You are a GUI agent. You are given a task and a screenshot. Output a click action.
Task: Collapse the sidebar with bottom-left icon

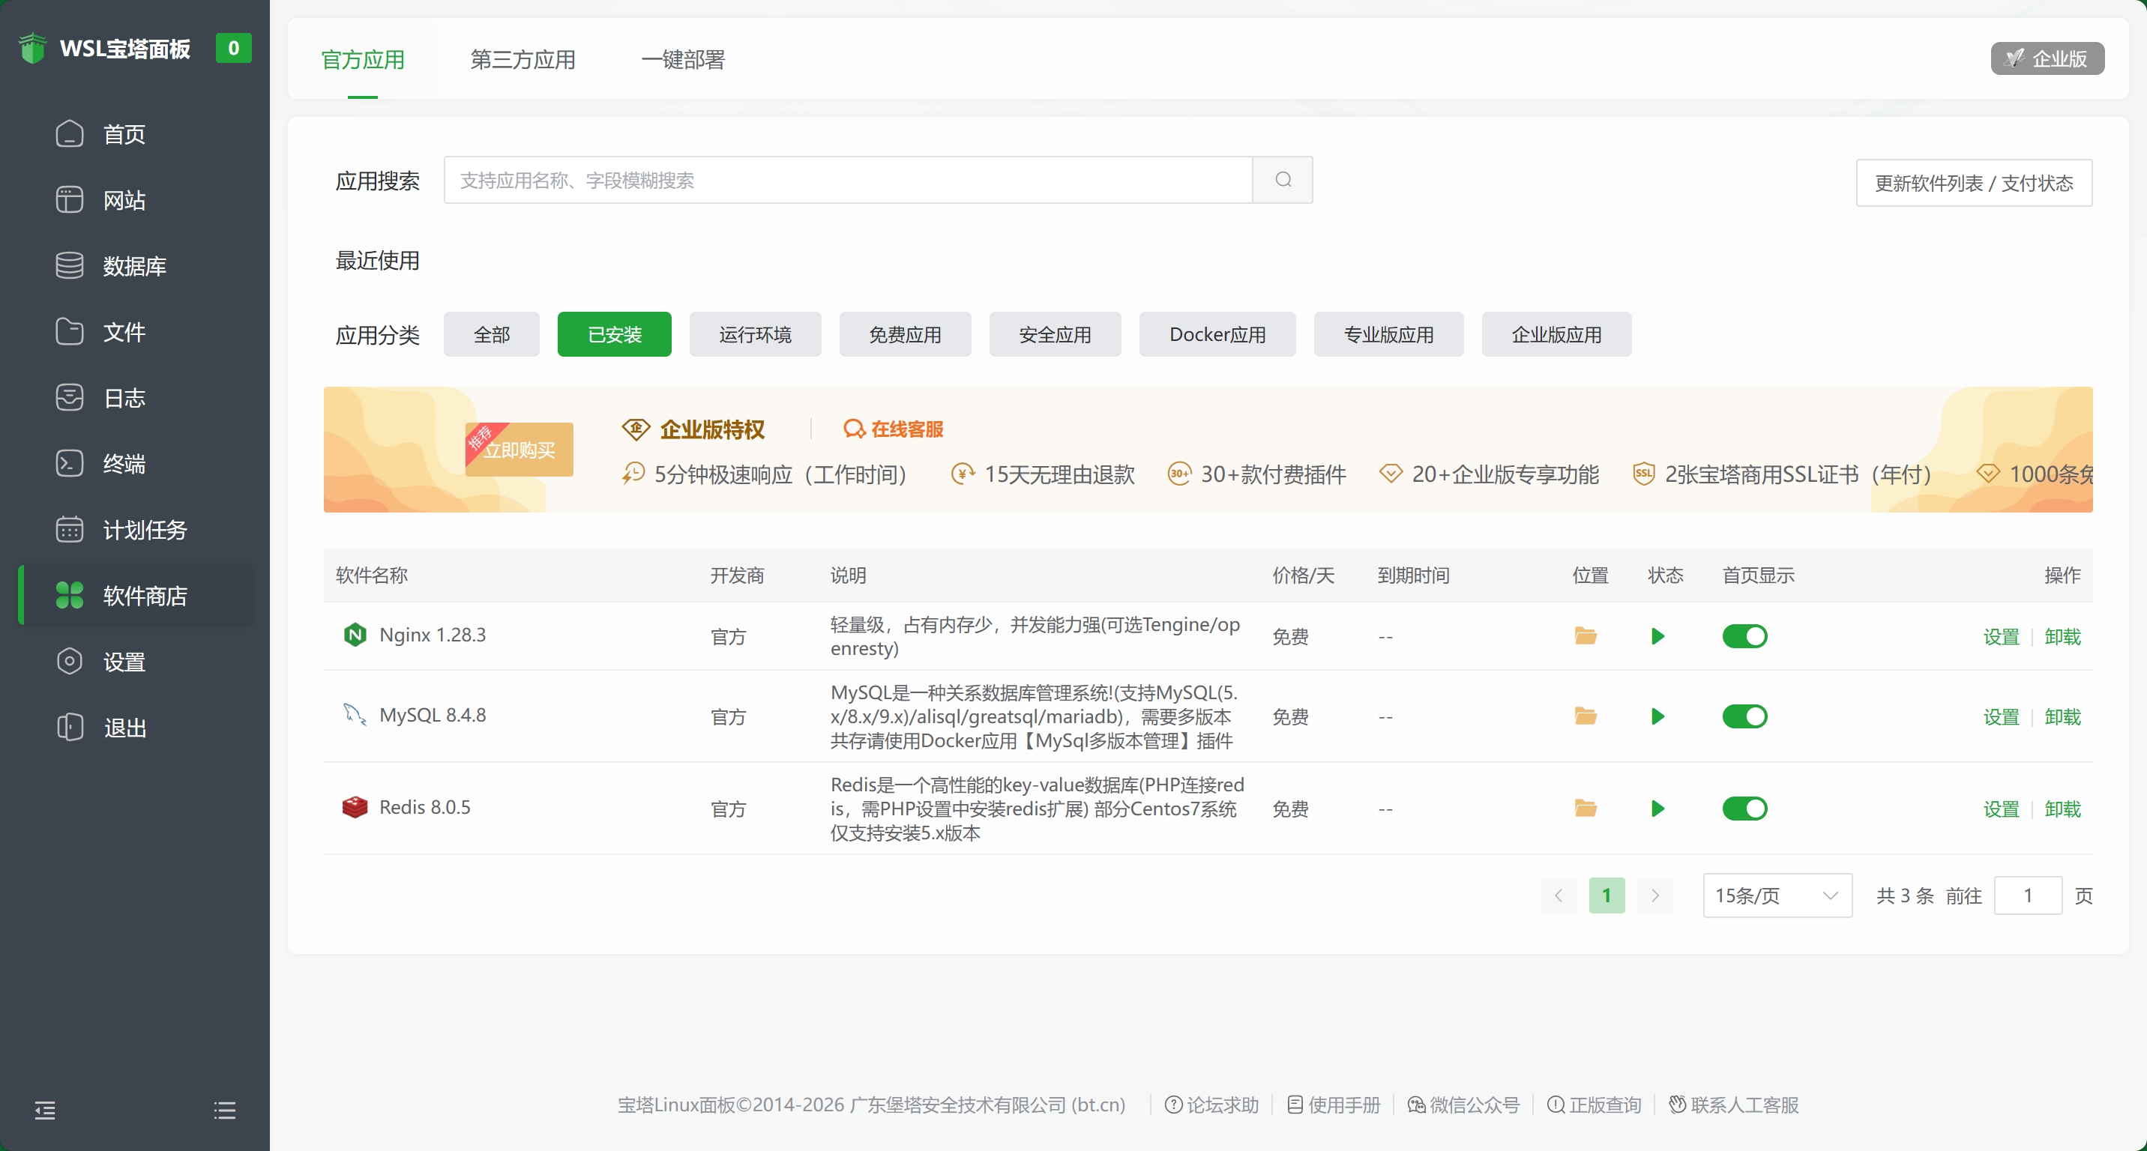point(45,1109)
